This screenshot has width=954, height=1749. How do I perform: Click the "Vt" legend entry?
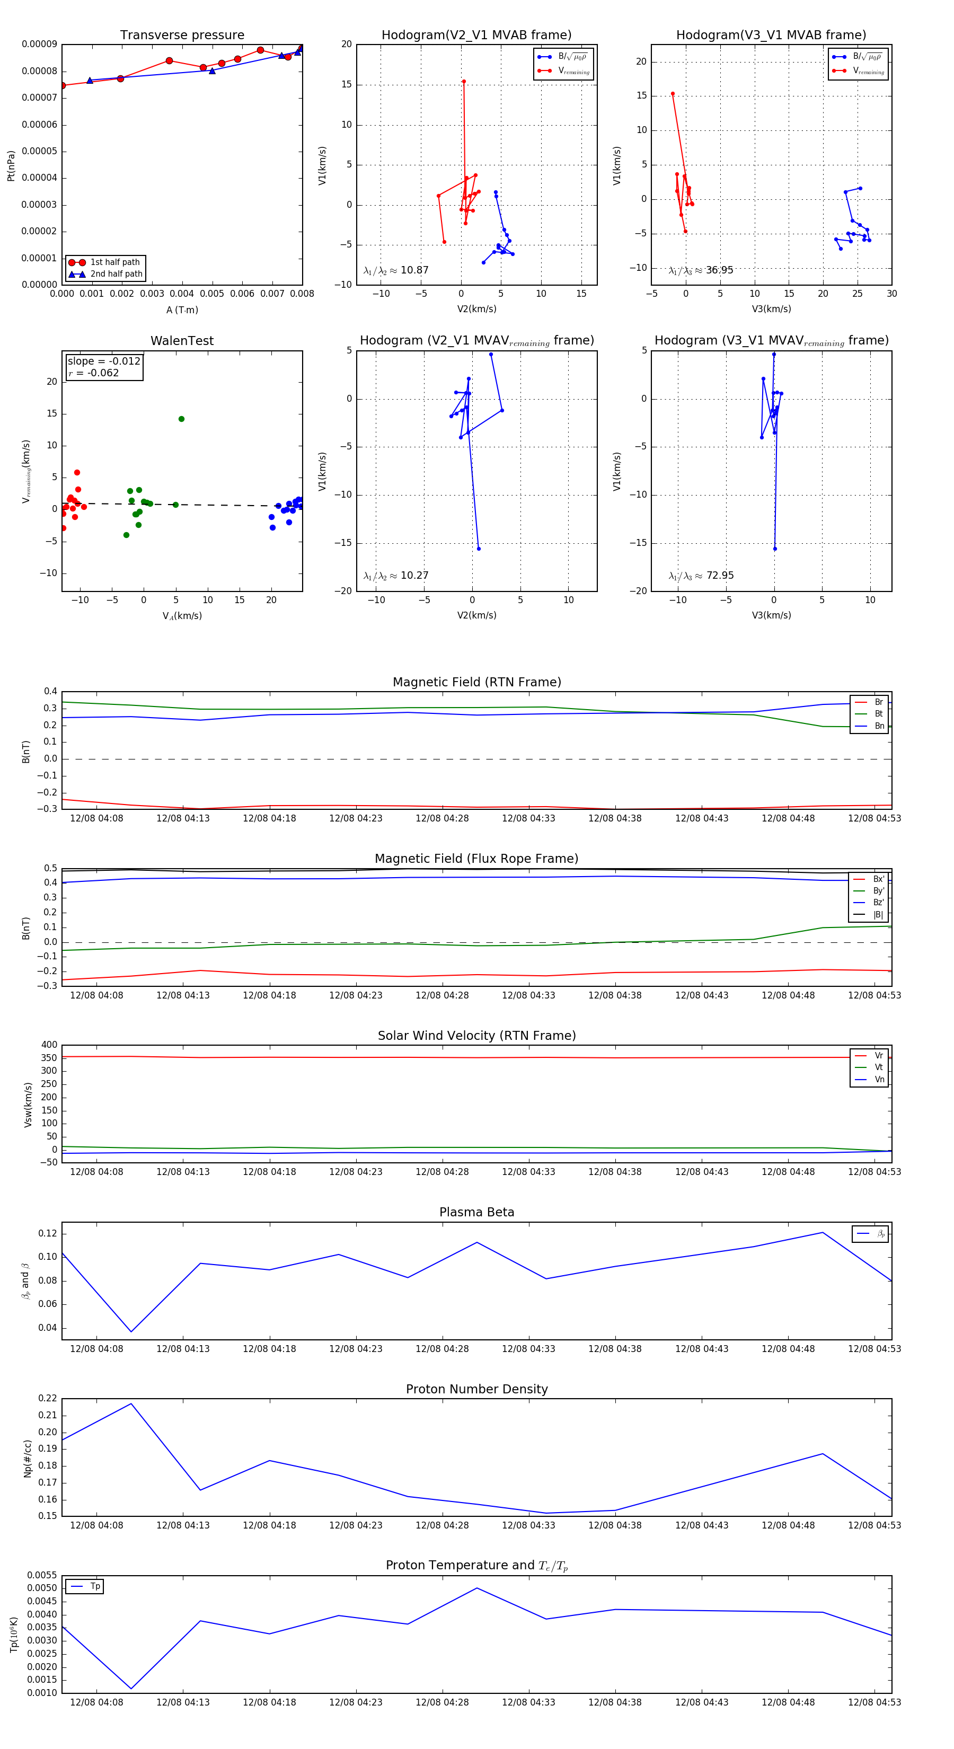(x=869, y=1067)
